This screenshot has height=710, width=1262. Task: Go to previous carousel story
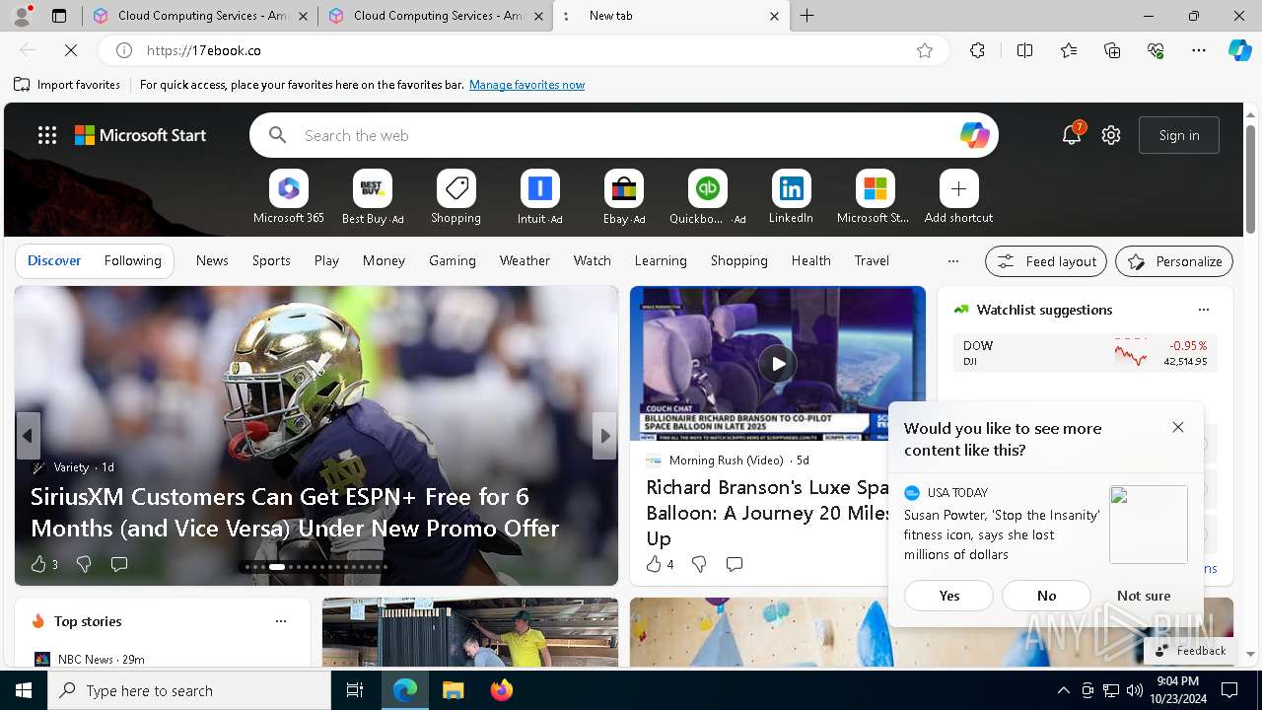click(28, 435)
